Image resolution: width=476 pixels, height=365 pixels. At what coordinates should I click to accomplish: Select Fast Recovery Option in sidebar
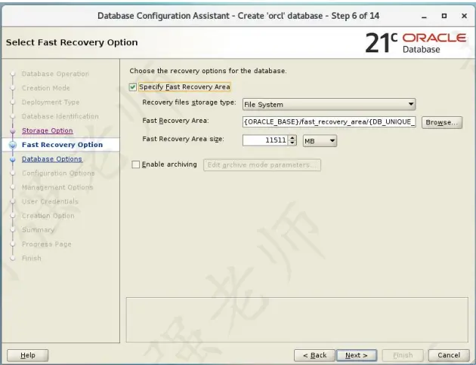[62, 145]
